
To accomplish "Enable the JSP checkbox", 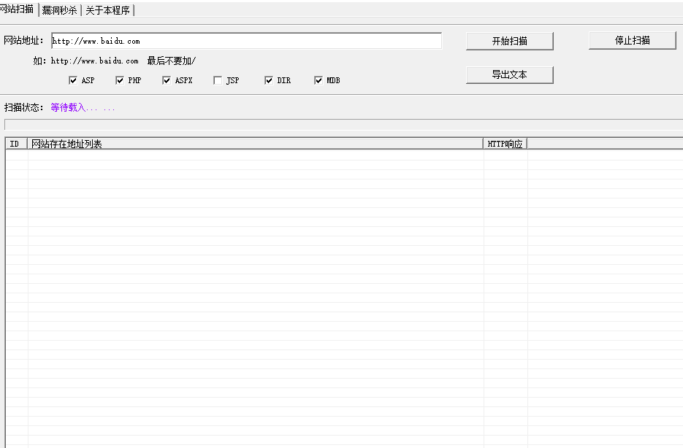I will coord(218,80).
